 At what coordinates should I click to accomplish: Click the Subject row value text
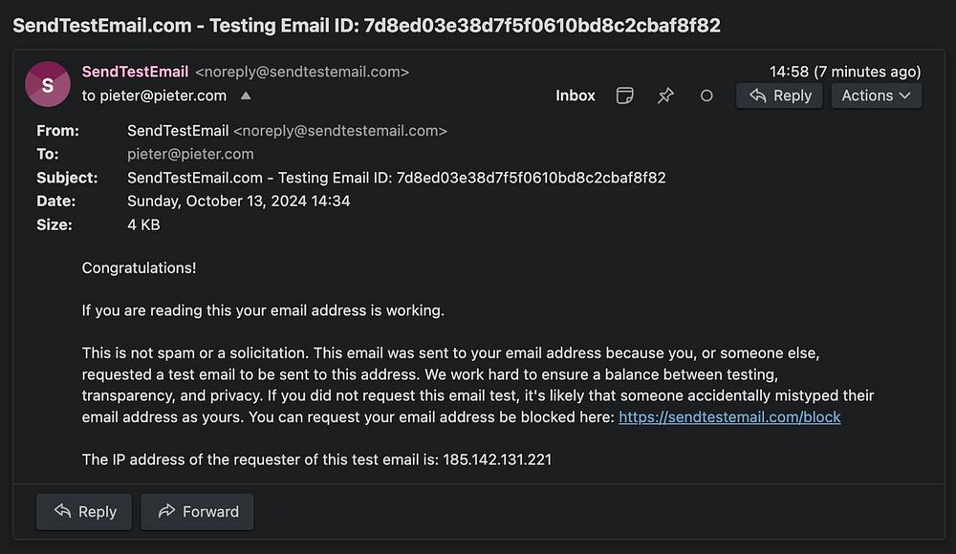pos(396,178)
